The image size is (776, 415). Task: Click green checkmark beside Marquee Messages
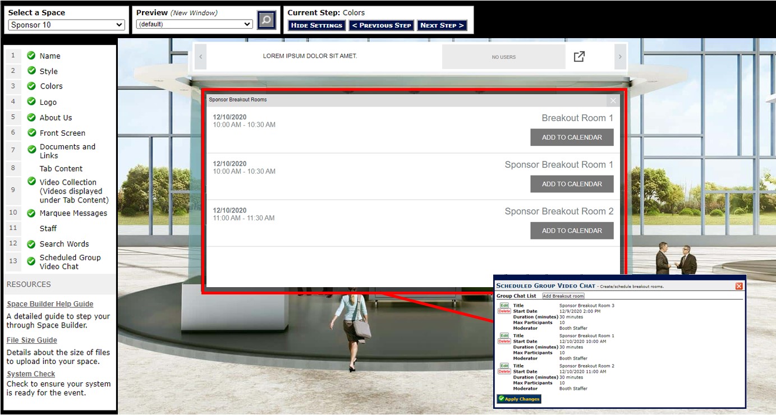(31, 213)
